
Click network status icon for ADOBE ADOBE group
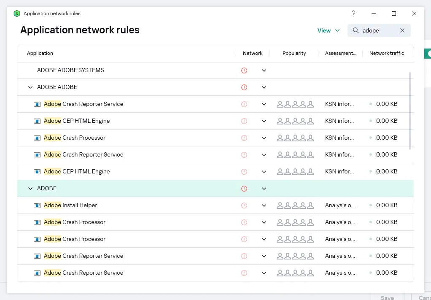[x=244, y=87]
